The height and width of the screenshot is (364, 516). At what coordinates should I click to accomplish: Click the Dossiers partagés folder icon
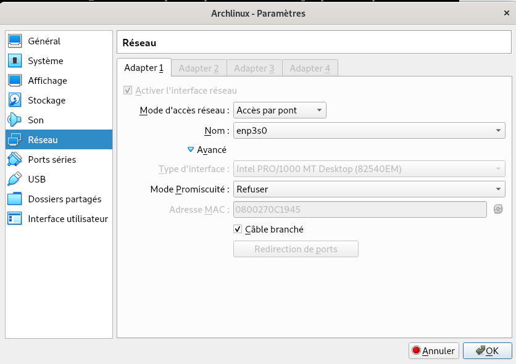coord(15,199)
